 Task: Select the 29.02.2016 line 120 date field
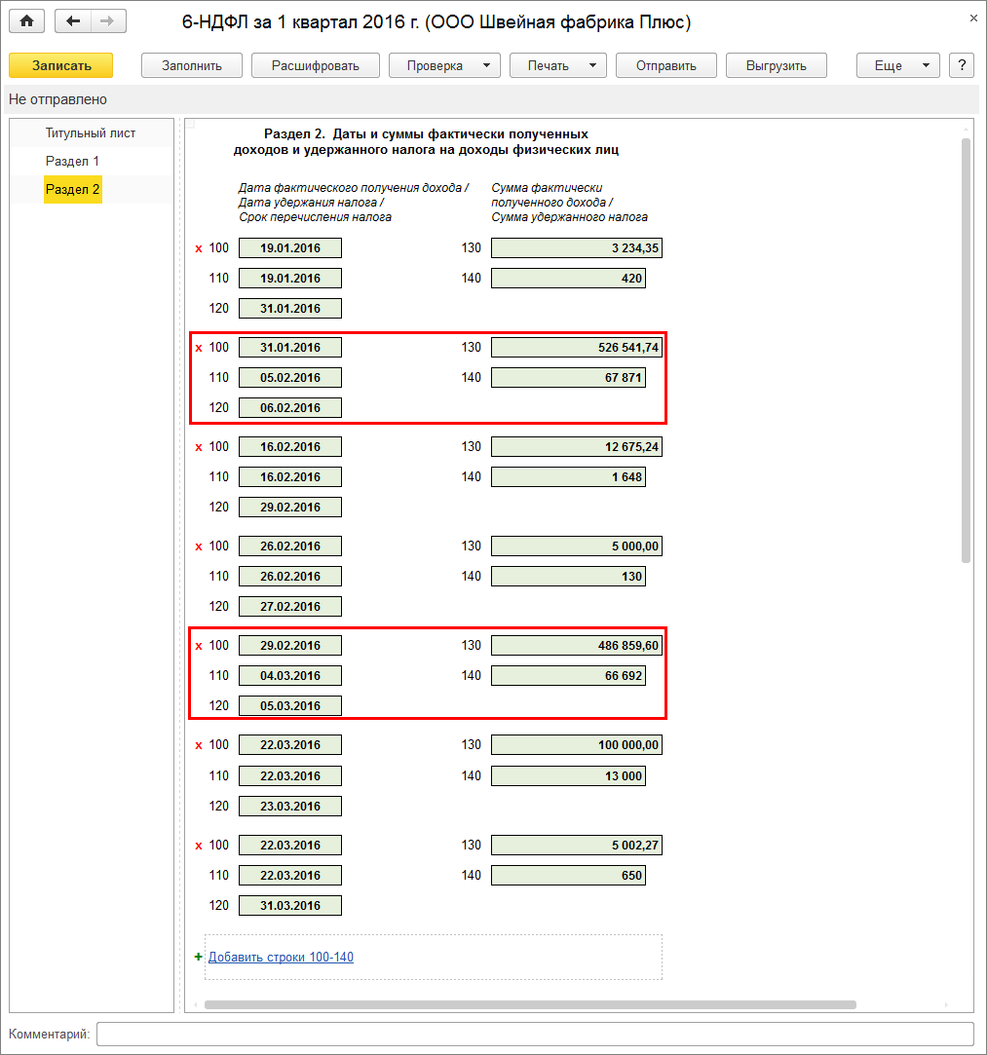point(290,508)
